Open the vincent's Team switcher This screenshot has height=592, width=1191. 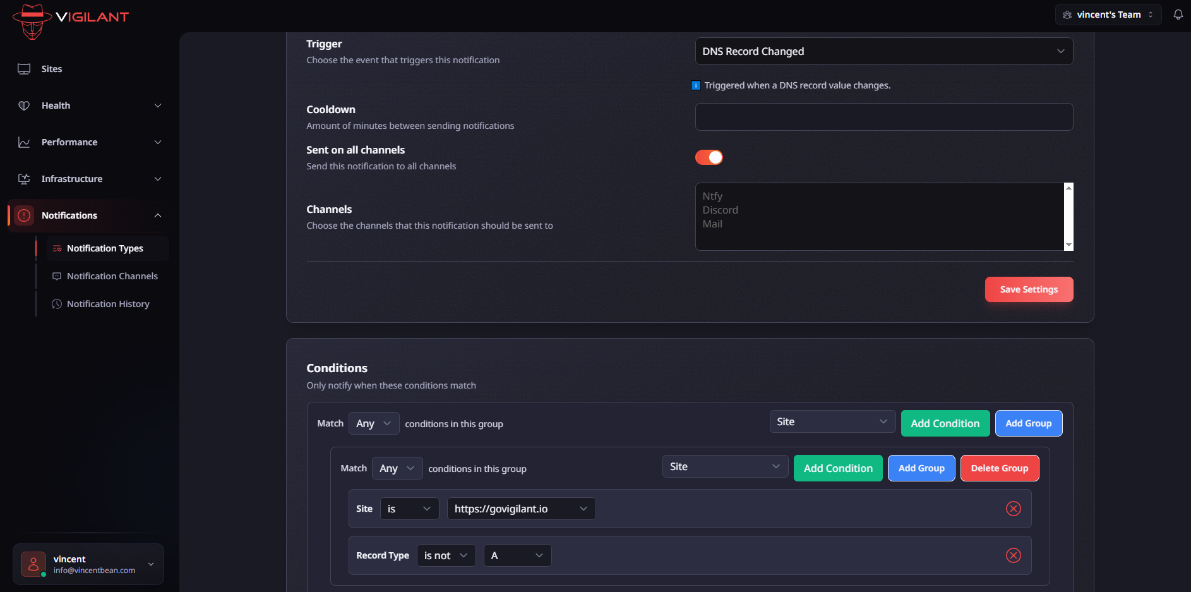tap(1108, 15)
